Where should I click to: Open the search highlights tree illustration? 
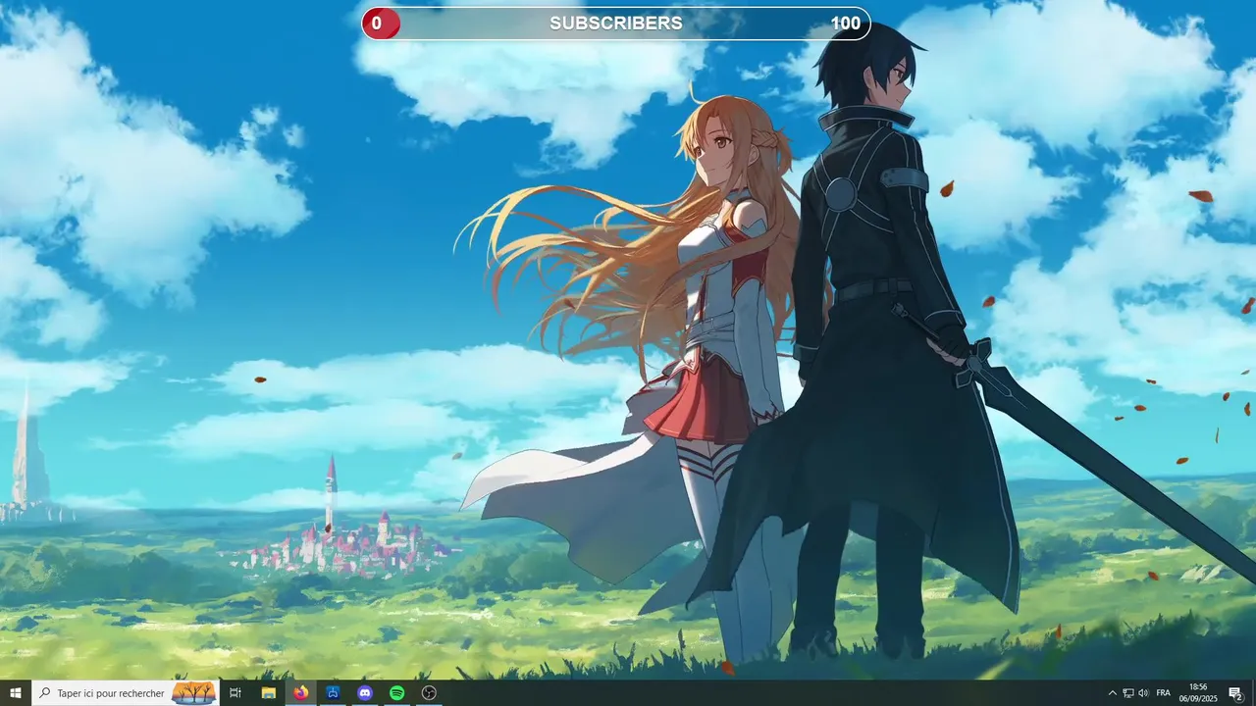[x=194, y=693]
